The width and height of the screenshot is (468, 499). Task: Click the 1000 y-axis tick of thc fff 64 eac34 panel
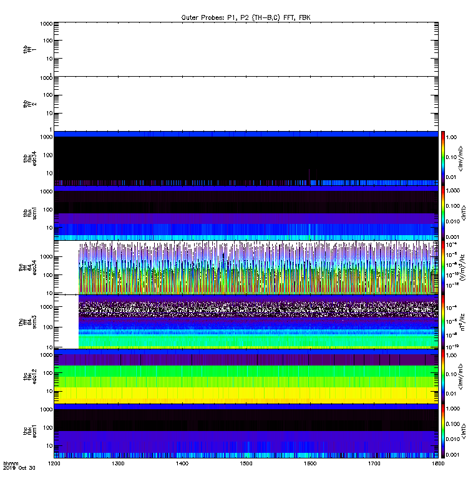point(46,257)
